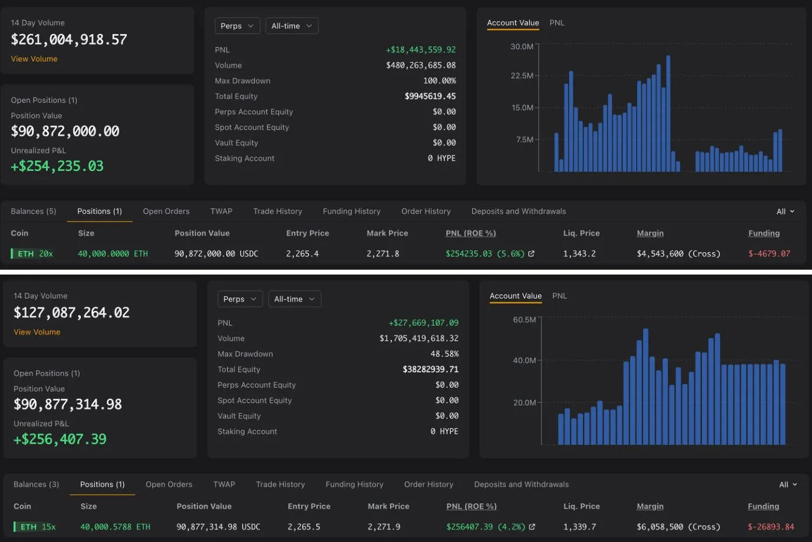Expand Perps dropdown above the $27,669,107.09 PNL
This screenshot has height=542, width=812.
pyautogui.click(x=240, y=299)
